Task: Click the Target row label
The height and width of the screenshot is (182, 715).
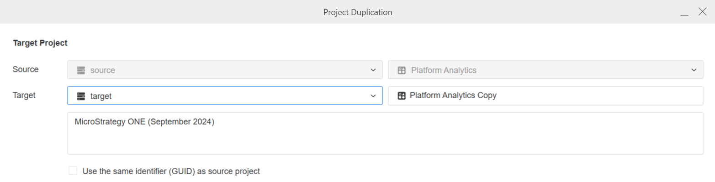Action: pyautogui.click(x=24, y=95)
